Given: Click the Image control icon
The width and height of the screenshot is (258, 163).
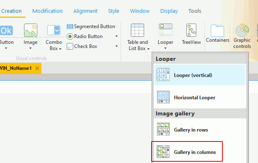Looking at the screenshot, I should (x=31, y=30).
